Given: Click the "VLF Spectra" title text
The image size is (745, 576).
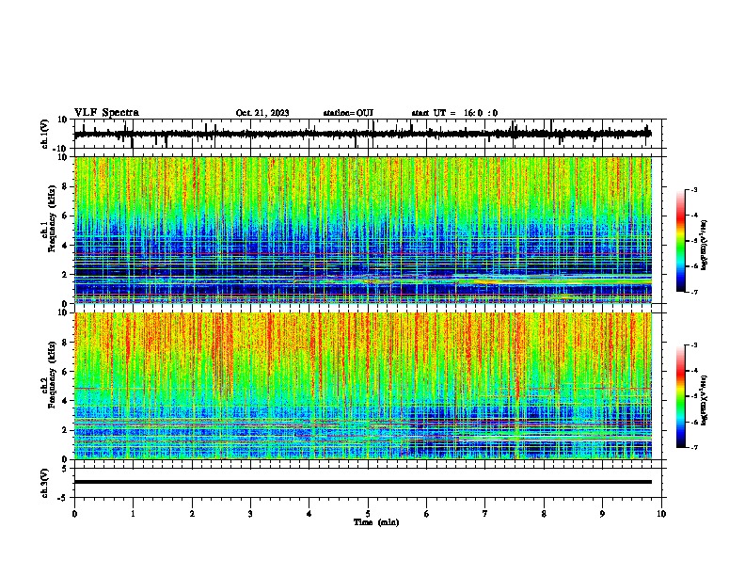Looking at the screenshot, I should (x=106, y=113).
